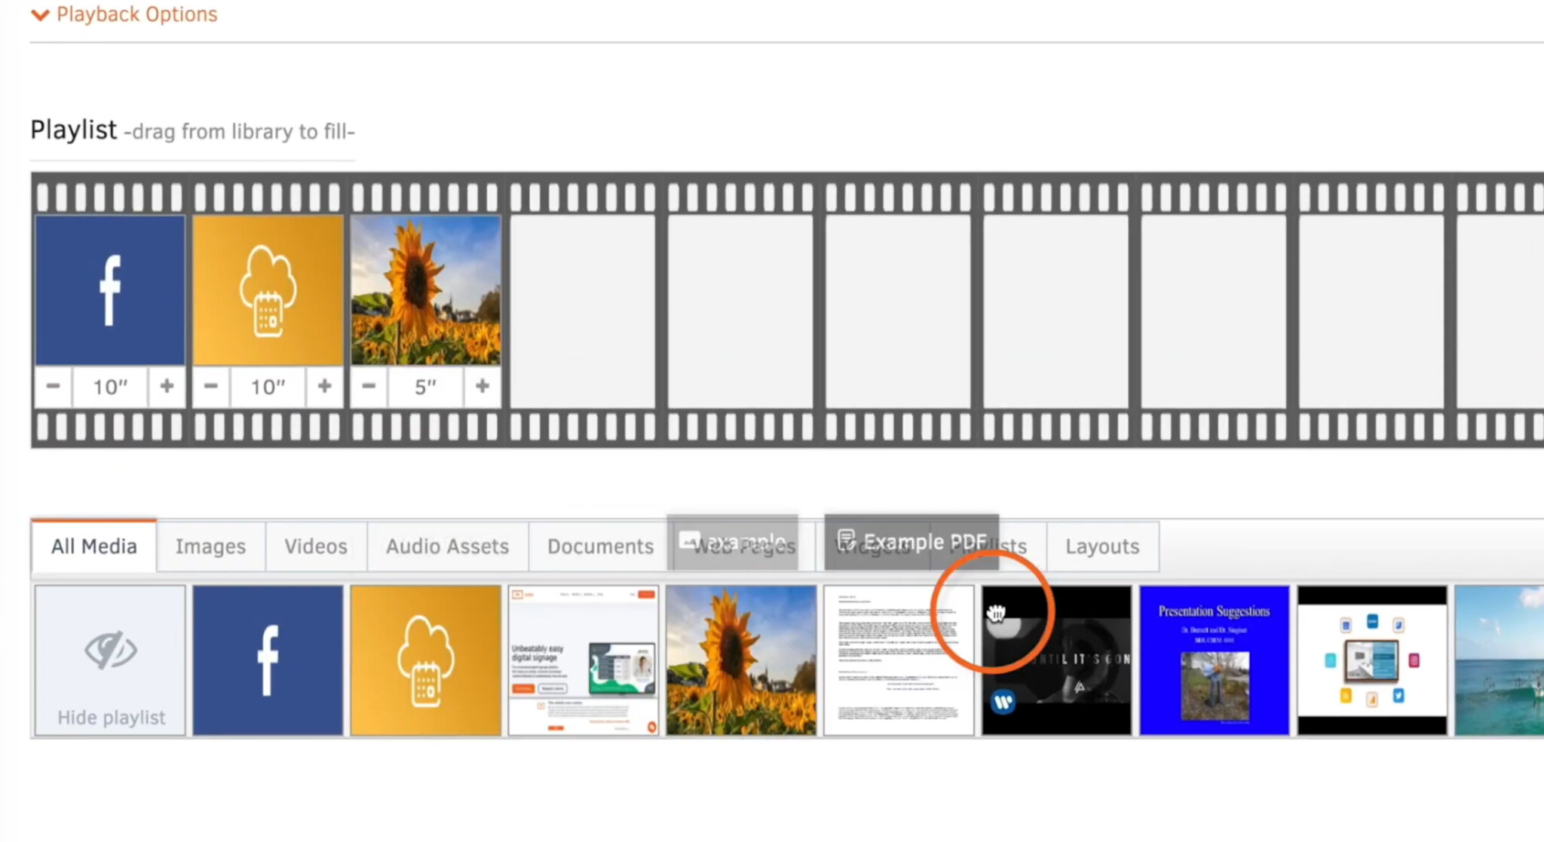Image resolution: width=1544 pixels, height=842 pixels.
Task: Open the digital signage webpage thumbnail in the library
Action: click(x=584, y=659)
